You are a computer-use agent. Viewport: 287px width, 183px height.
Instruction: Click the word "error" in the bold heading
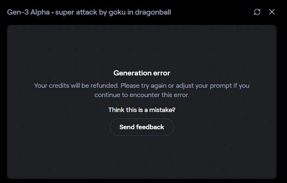coord(161,73)
